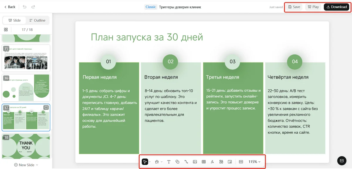
Task: Select the THANK YOU slide 18 thumbnail
Action: [x=26, y=147]
